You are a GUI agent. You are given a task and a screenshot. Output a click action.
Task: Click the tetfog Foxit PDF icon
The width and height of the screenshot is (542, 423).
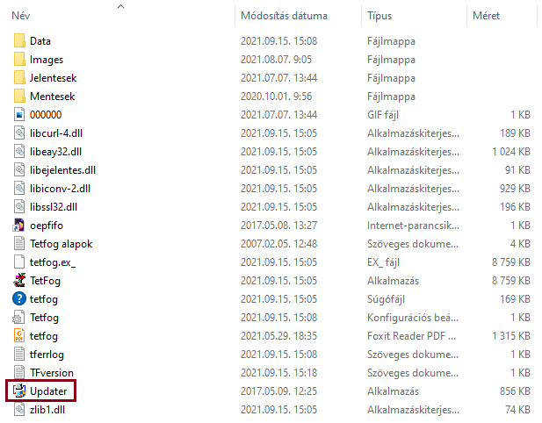pyautogui.click(x=19, y=335)
